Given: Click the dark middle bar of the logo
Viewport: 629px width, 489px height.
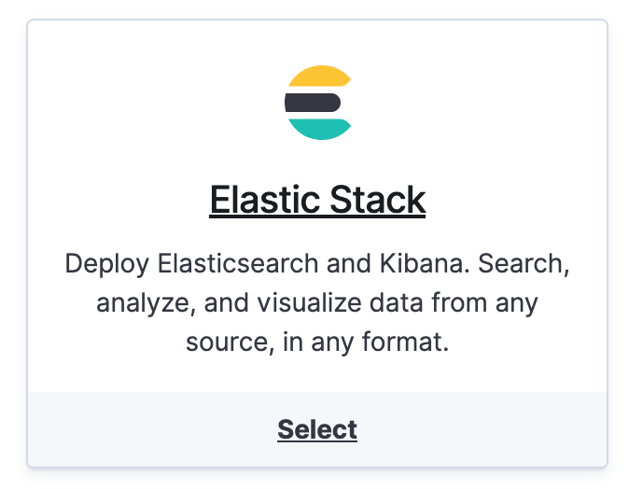Looking at the screenshot, I should pyautogui.click(x=314, y=103).
